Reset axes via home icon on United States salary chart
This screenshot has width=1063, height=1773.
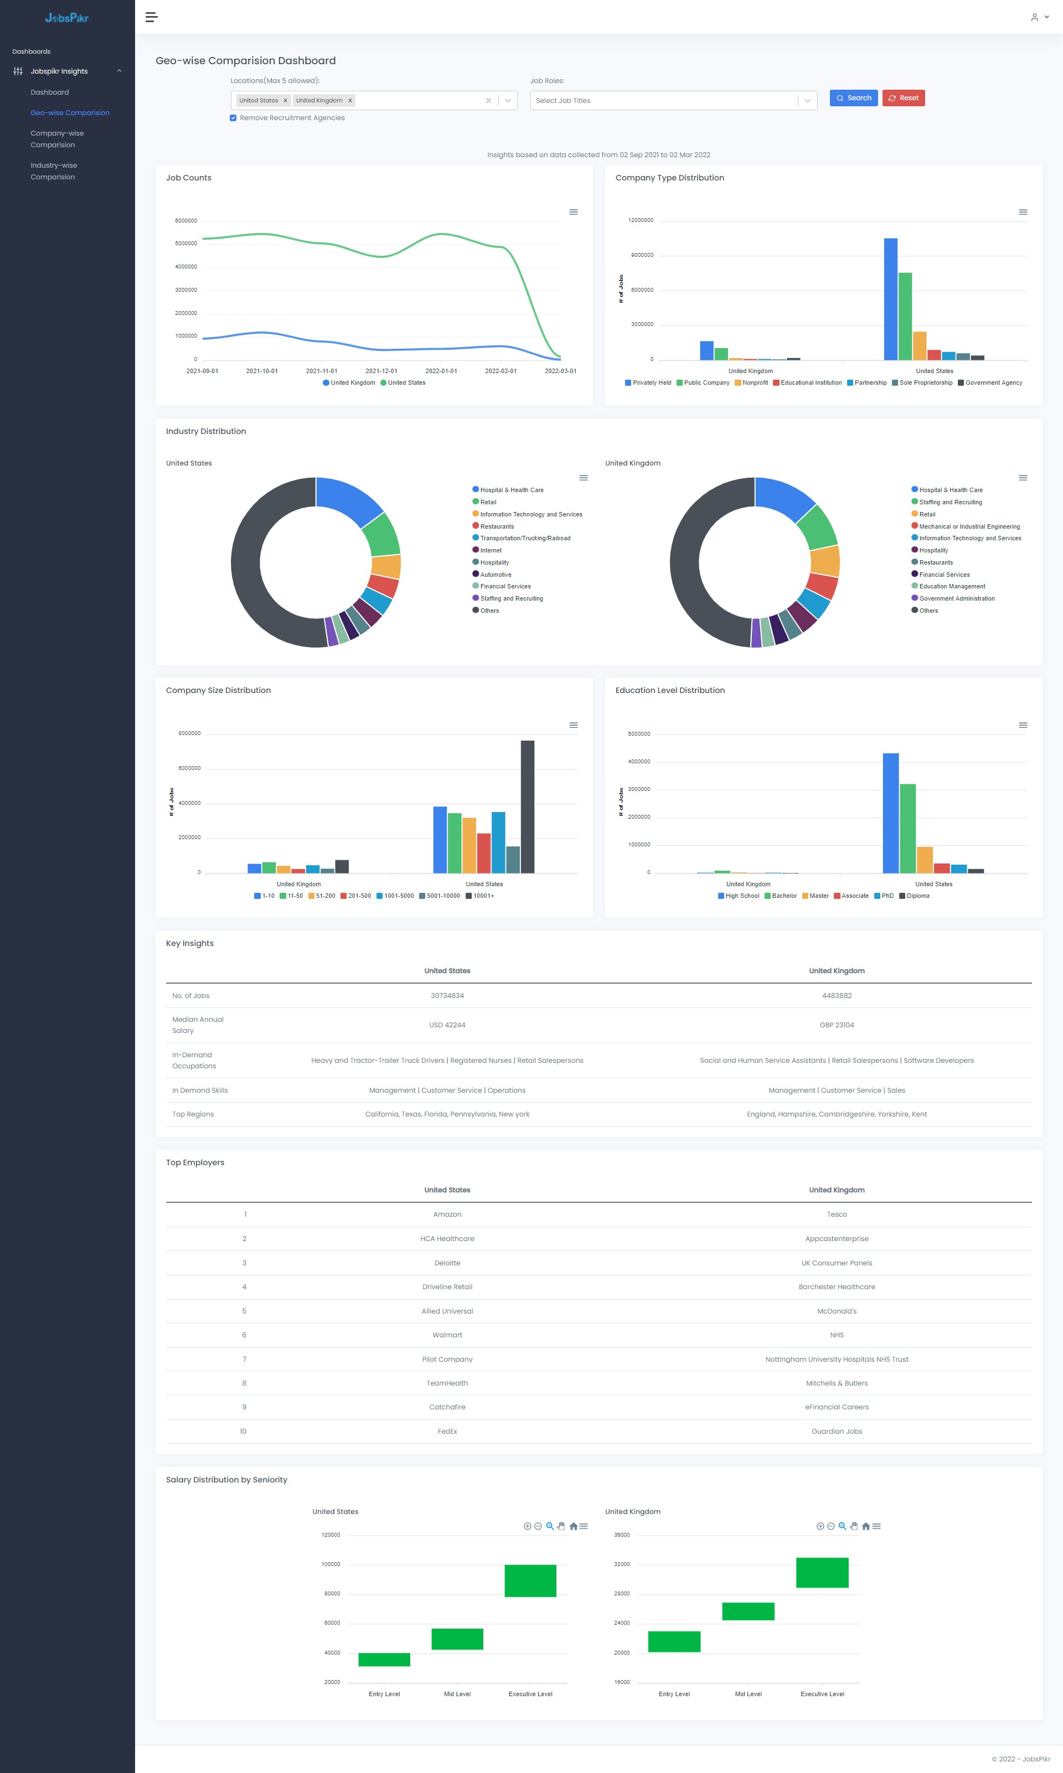tap(574, 1527)
